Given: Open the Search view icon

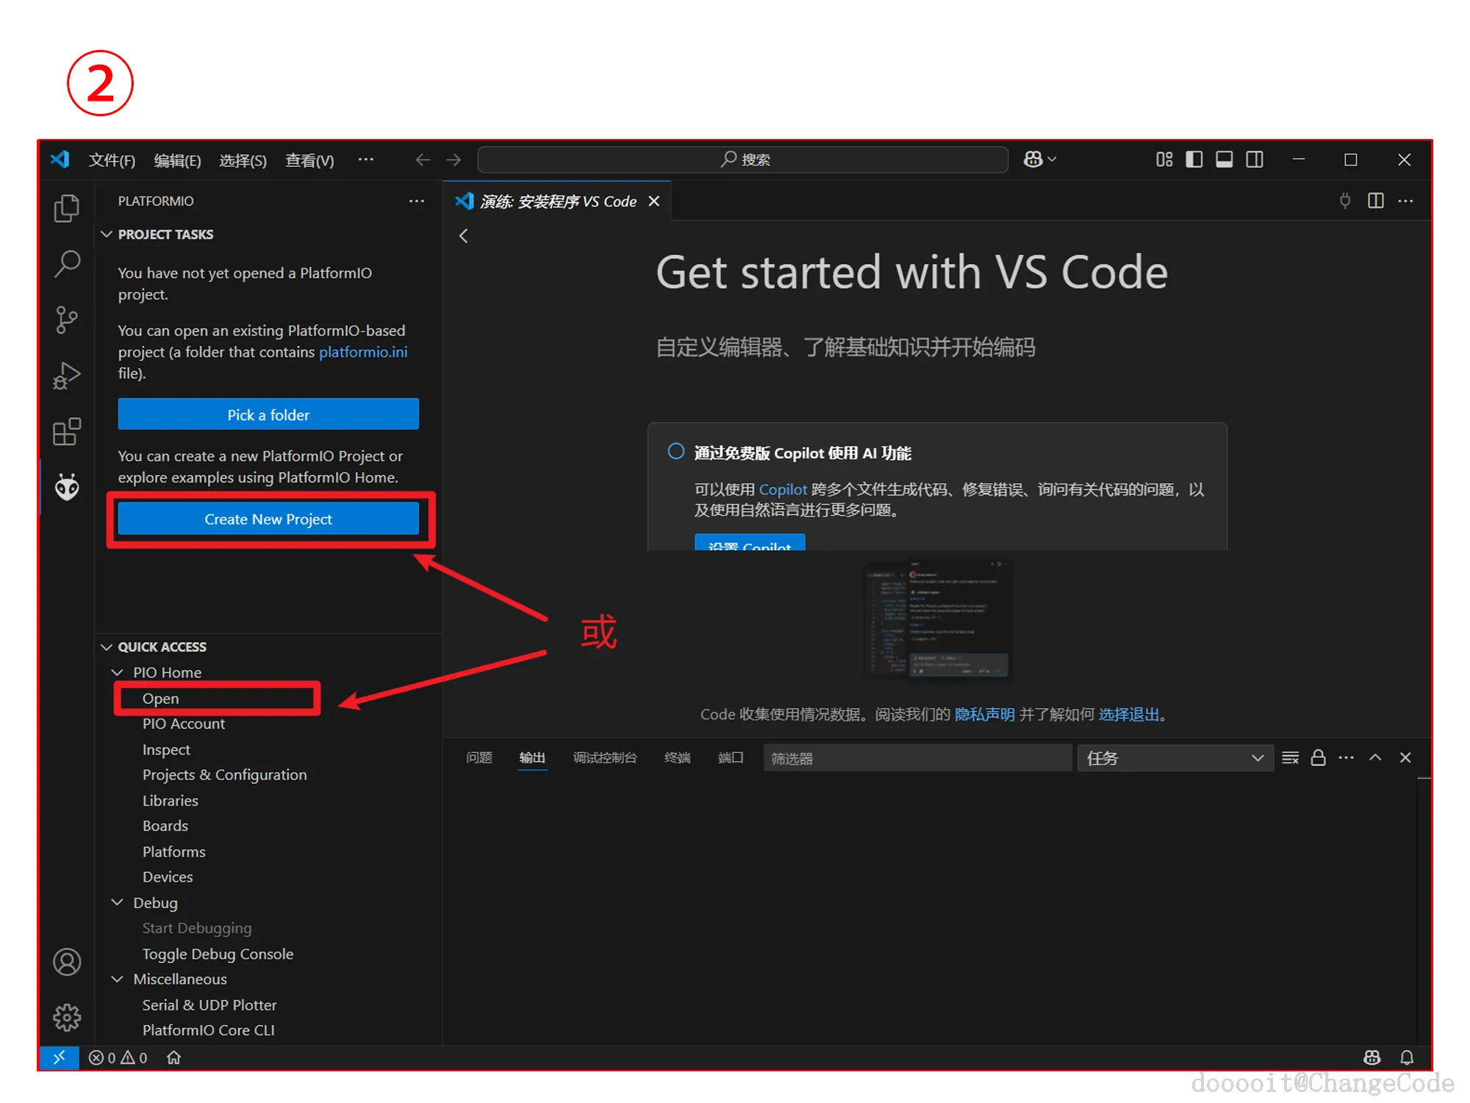Looking at the screenshot, I should pyautogui.click(x=67, y=263).
